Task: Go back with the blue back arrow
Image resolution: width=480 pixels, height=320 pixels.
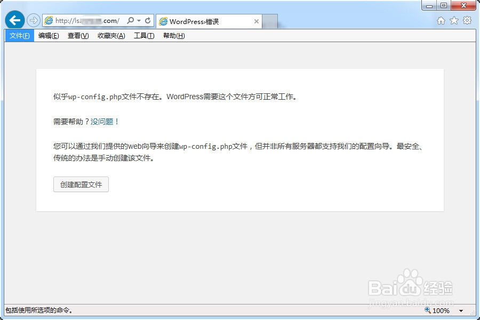Action: pyautogui.click(x=15, y=20)
